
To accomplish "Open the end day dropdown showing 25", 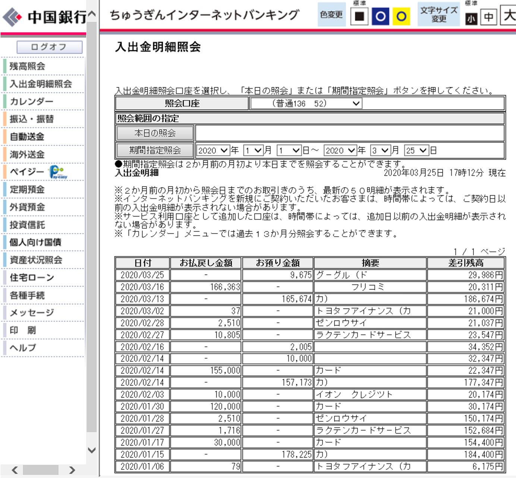I will point(416,151).
